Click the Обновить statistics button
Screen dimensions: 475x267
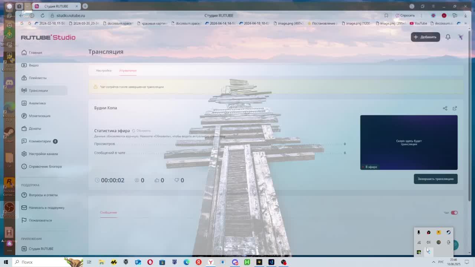click(x=141, y=131)
